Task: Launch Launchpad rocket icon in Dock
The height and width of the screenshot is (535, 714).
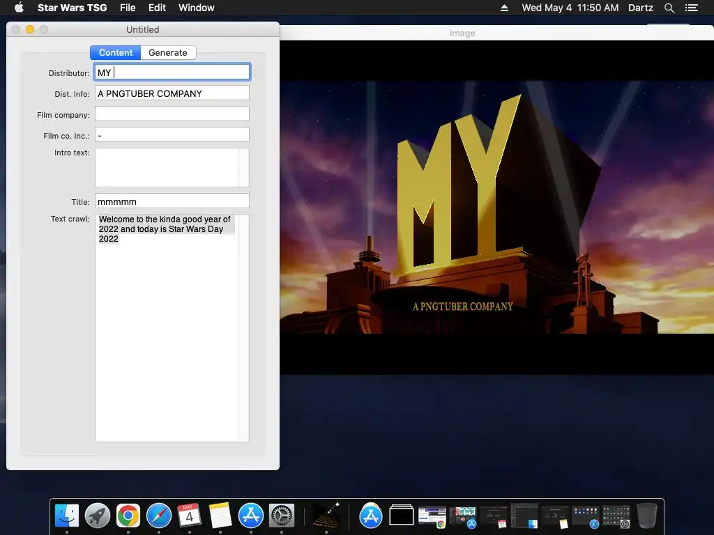Action: coord(98,516)
